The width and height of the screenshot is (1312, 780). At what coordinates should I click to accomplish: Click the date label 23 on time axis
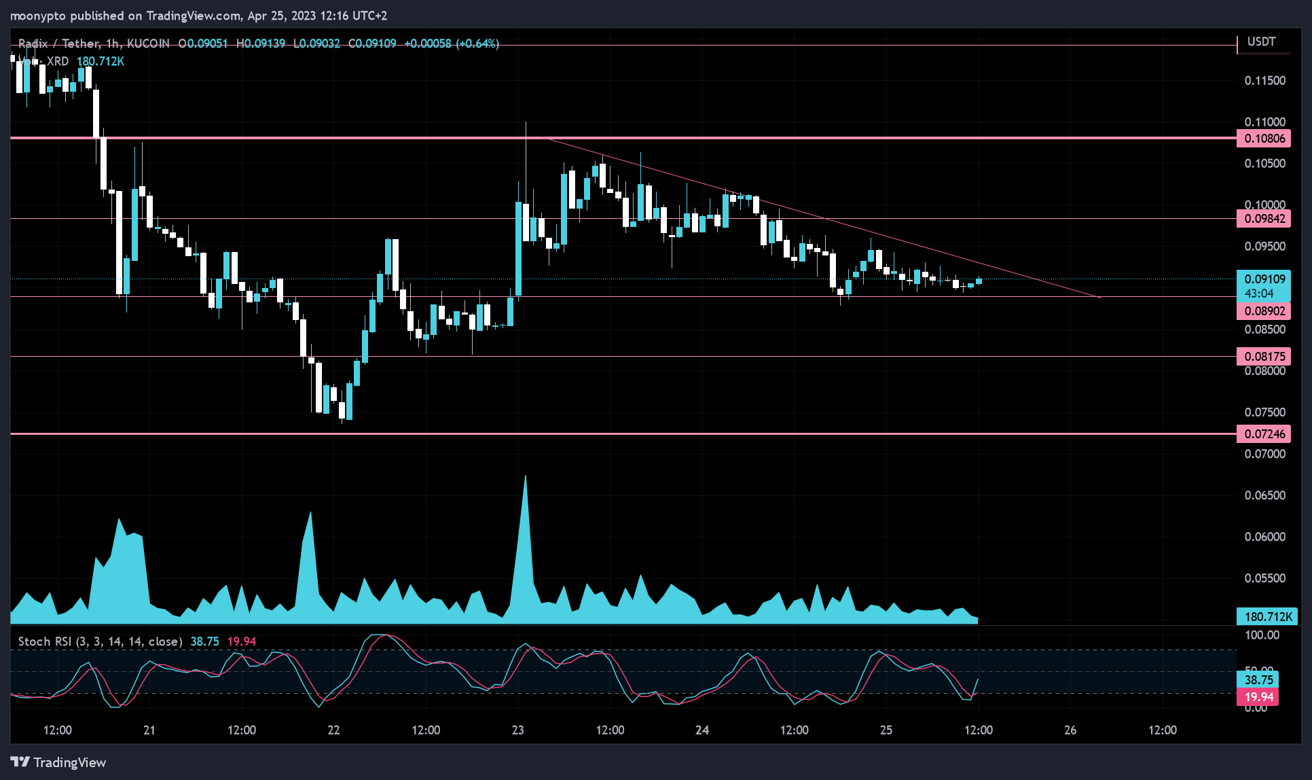pos(518,730)
